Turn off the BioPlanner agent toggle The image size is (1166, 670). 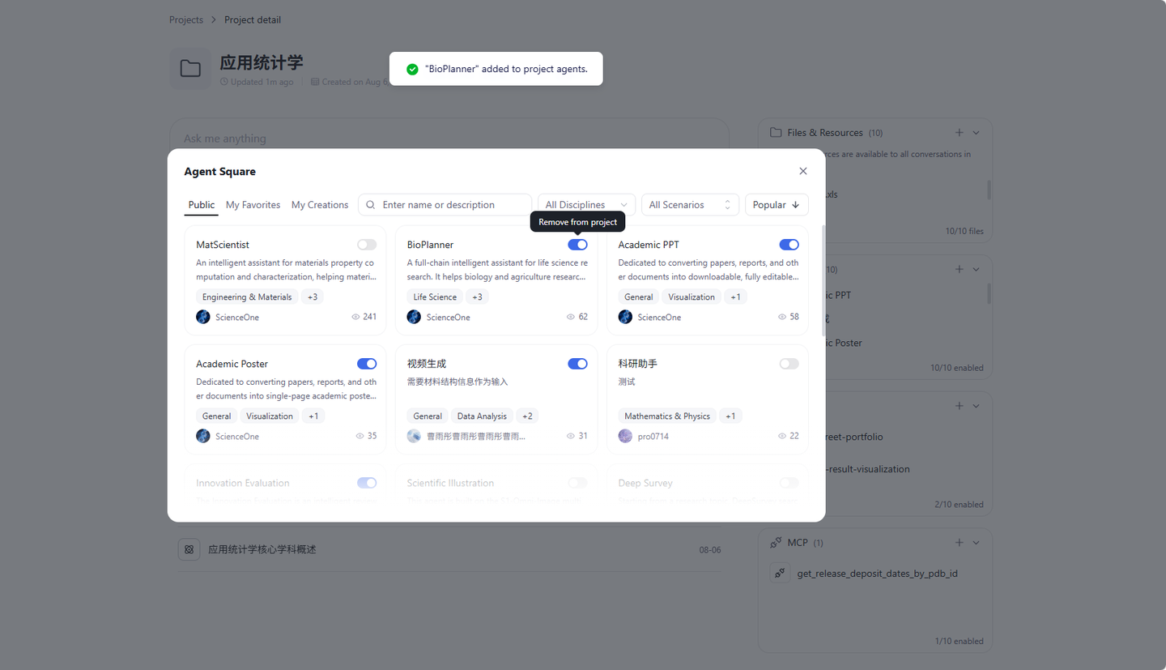click(578, 245)
